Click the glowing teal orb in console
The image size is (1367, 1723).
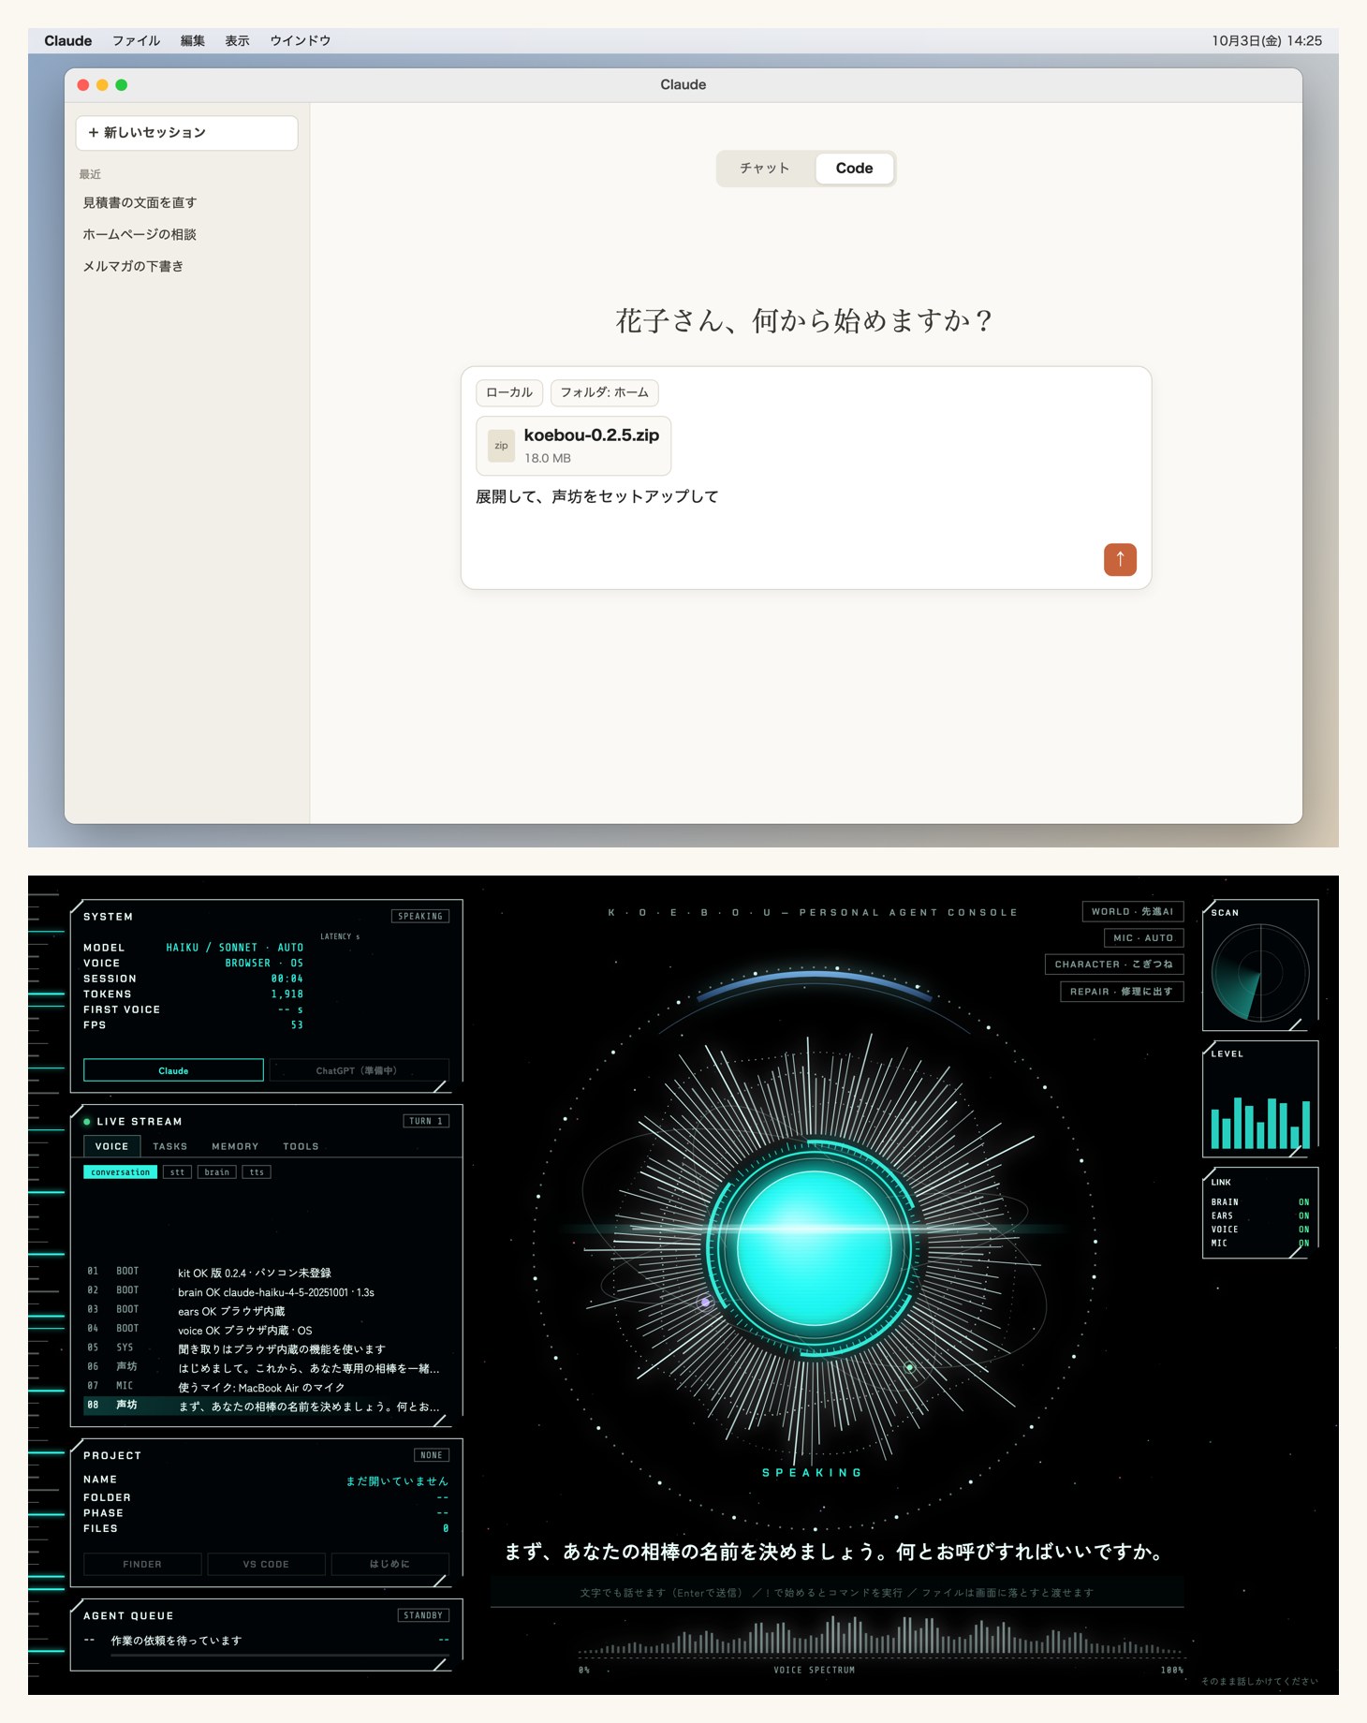pos(815,1246)
